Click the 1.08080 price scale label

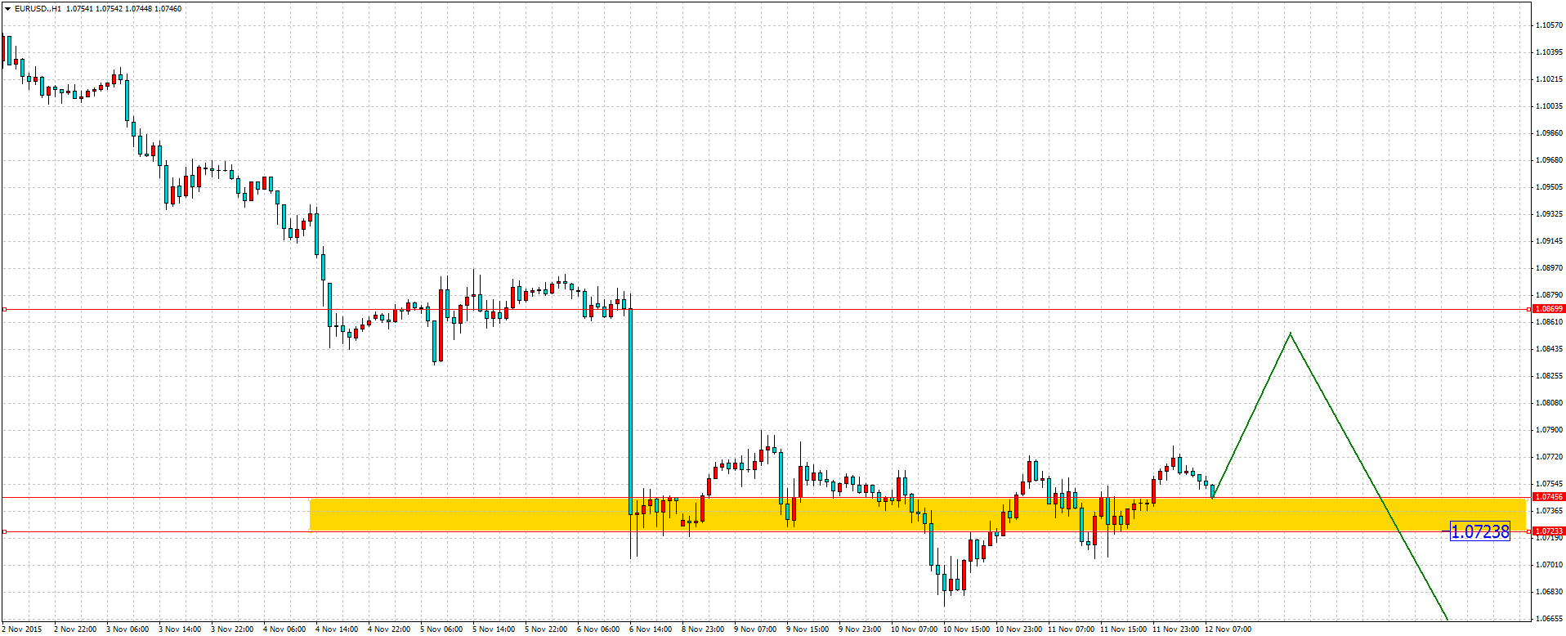coord(1549,403)
